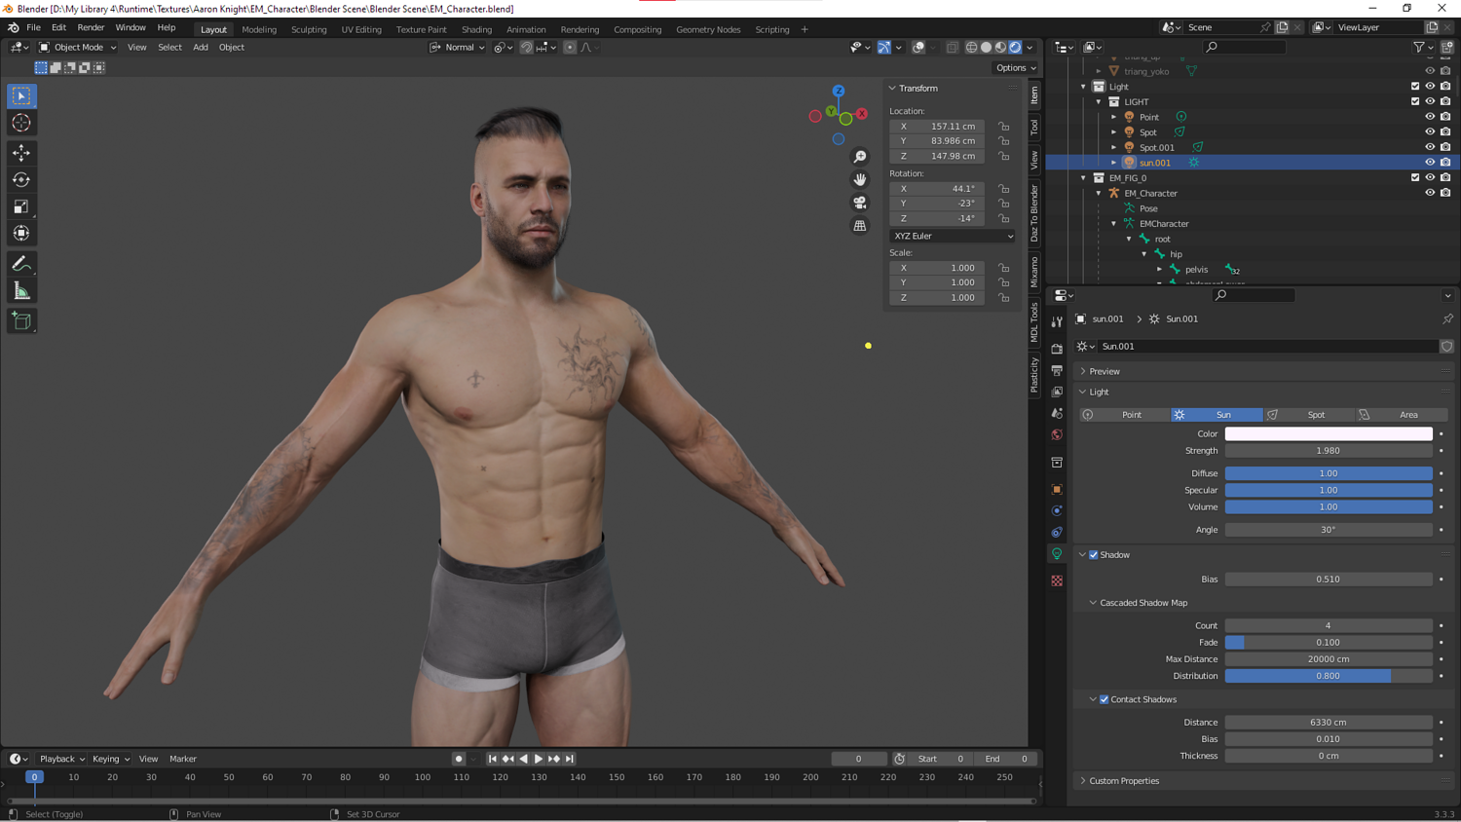Set light type to Point

coord(1124,415)
